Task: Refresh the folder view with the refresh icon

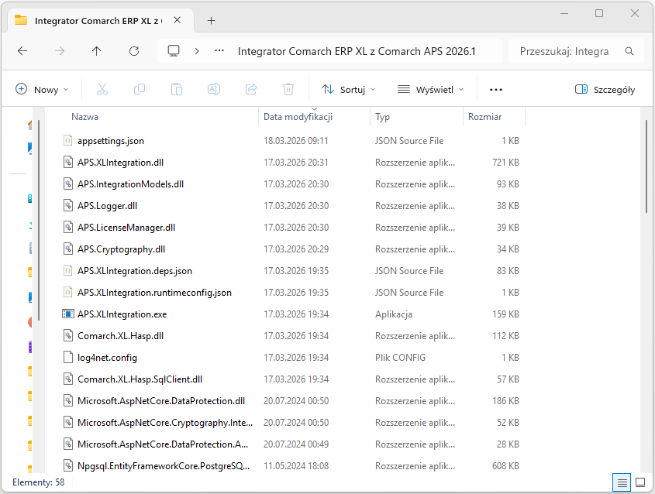Action: click(133, 50)
